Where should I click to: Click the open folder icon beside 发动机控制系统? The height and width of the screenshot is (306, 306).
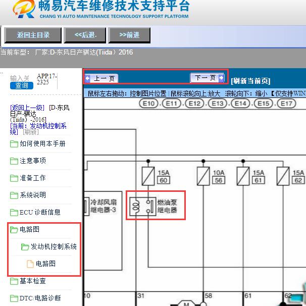click(25, 247)
